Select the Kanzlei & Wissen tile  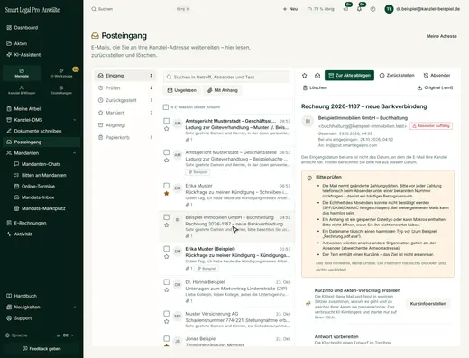coord(22,90)
